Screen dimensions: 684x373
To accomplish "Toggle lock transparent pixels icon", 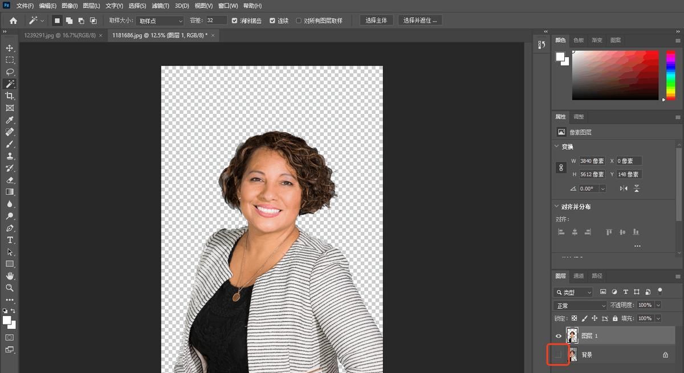I will coord(574,318).
